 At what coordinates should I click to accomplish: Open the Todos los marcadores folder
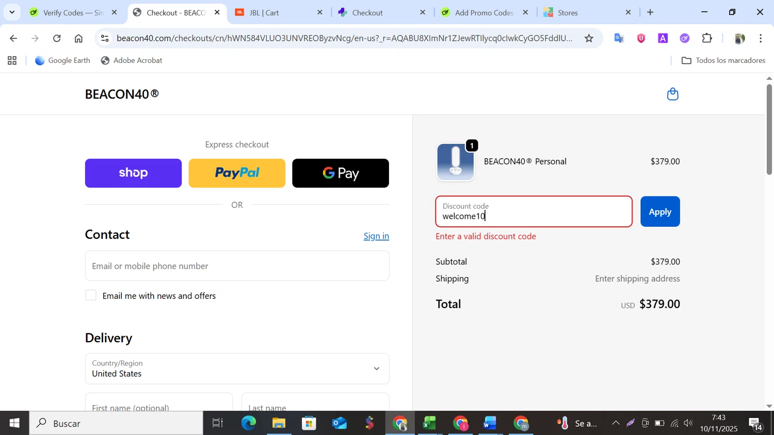click(x=723, y=60)
